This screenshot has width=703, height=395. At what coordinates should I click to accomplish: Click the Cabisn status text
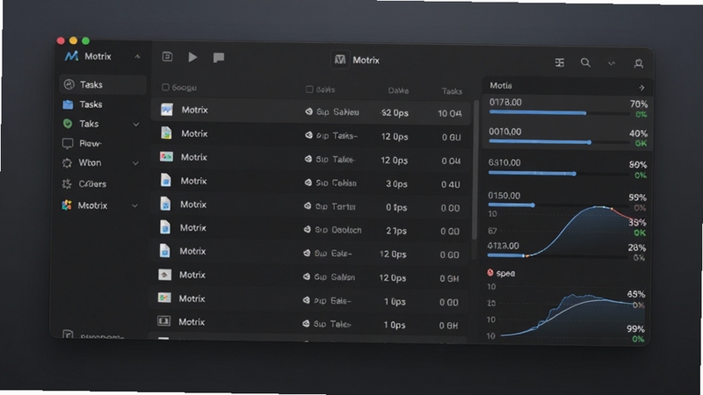click(344, 183)
